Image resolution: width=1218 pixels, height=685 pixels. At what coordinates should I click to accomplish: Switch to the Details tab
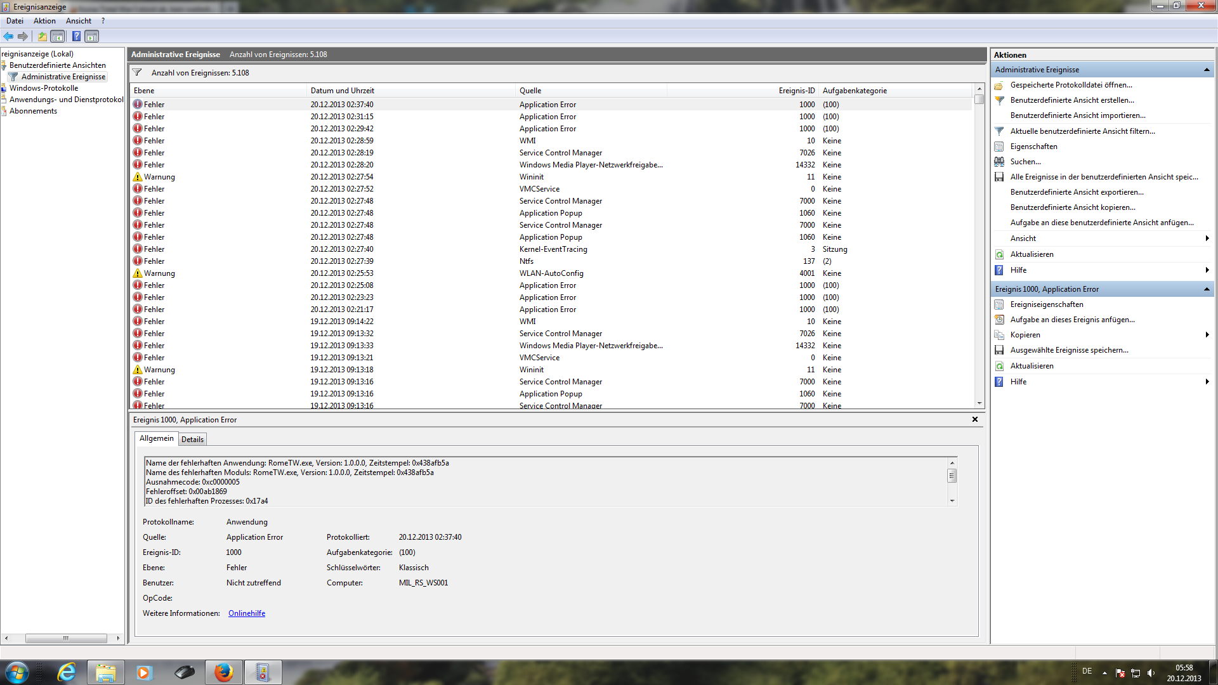point(192,439)
